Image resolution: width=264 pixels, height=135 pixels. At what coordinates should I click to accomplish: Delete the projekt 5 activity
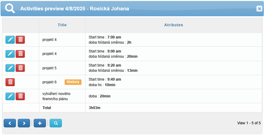[x=20, y=68]
